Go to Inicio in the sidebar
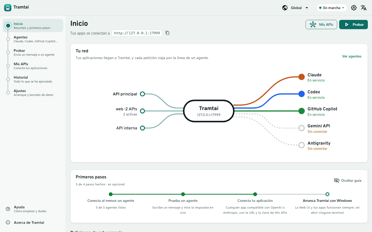This screenshot has width=372, height=232. pyautogui.click(x=33, y=26)
